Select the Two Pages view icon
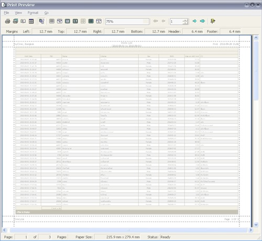 pos(75,21)
